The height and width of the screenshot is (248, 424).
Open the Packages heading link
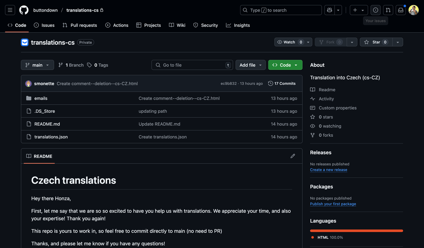click(321, 187)
